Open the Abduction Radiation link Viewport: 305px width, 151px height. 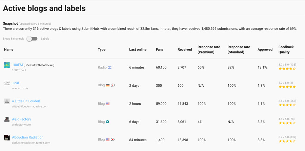tap(27, 137)
